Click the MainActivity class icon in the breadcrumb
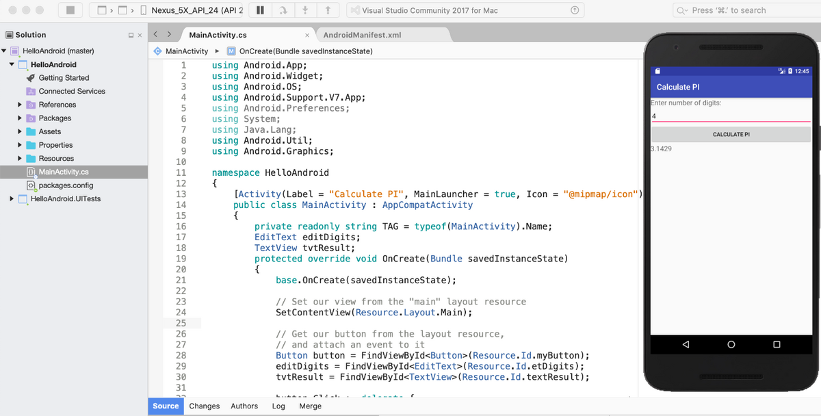 157,51
